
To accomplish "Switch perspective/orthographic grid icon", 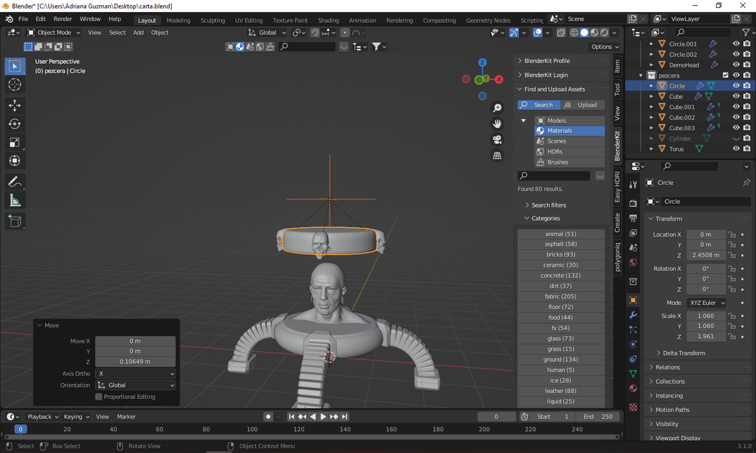I will tap(497, 156).
